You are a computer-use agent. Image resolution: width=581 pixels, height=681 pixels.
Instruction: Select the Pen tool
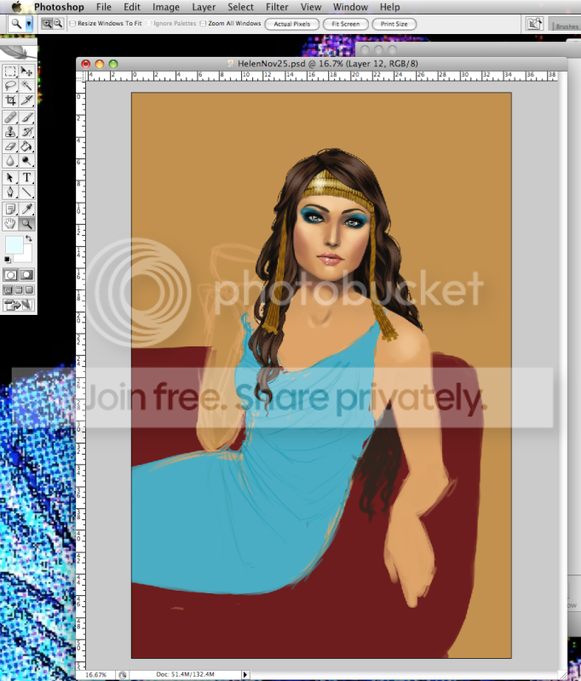(x=10, y=192)
